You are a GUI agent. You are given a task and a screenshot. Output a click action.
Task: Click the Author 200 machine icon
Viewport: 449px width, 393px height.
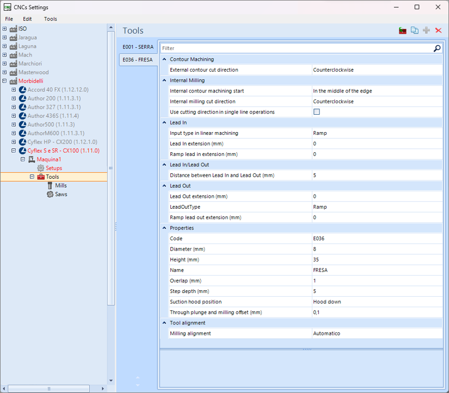(23, 98)
